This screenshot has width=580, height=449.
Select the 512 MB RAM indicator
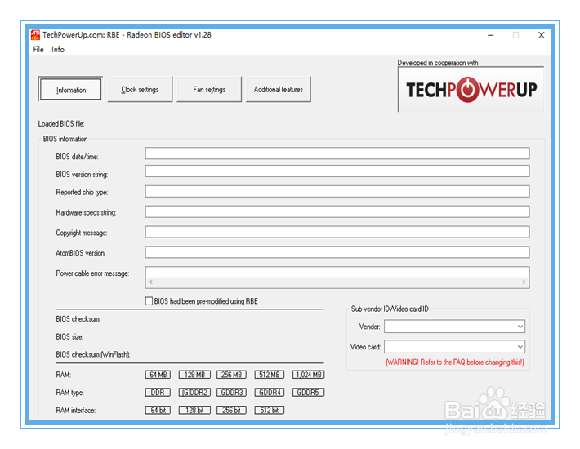coord(270,375)
